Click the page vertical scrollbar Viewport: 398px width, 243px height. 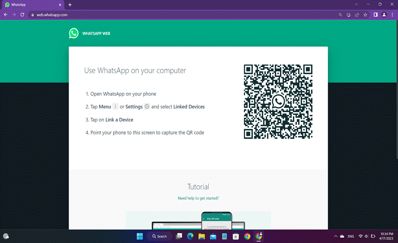coord(397,89)
